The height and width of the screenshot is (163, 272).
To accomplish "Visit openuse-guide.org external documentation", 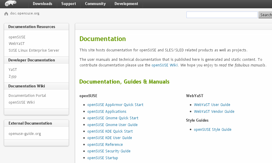I will click(x=25, y=134).
